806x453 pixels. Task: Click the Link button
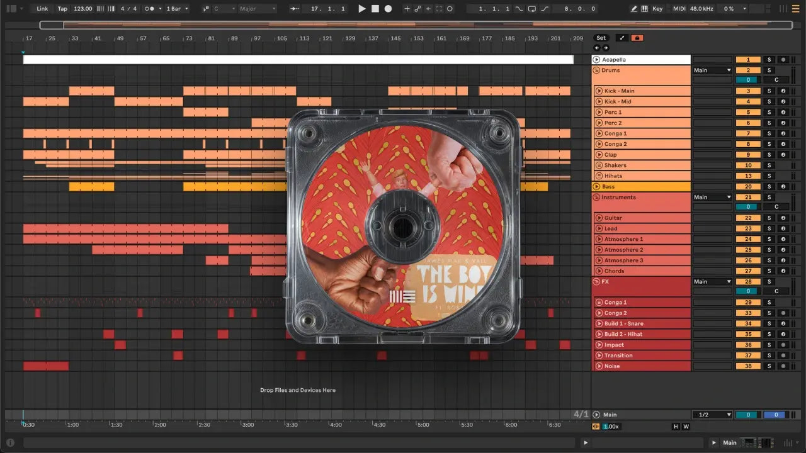pos(42,9)
